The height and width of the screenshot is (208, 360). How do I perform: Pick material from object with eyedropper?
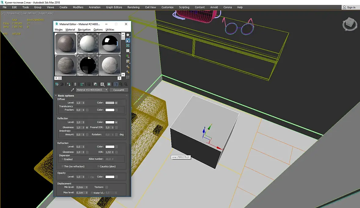point(73,90)
